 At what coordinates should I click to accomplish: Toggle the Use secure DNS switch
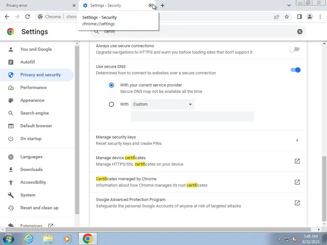tap(295, 70)
